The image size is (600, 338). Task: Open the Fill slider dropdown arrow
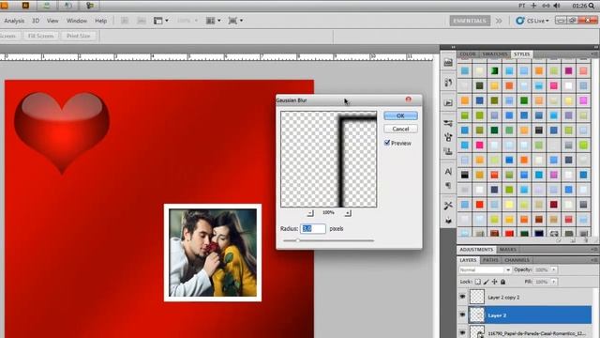click(553, 282)
